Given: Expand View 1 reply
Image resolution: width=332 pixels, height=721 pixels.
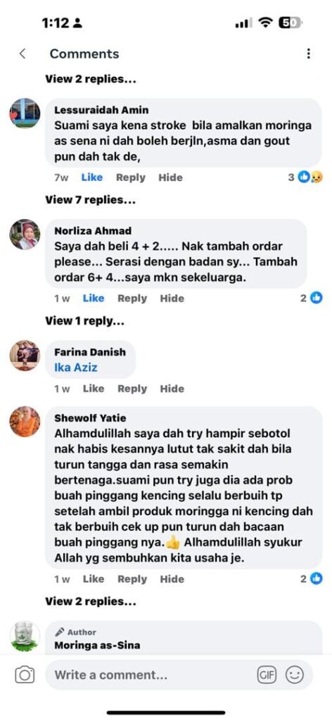Looking at the screenshot, I should pyautogui.click(x=84, y=321).
